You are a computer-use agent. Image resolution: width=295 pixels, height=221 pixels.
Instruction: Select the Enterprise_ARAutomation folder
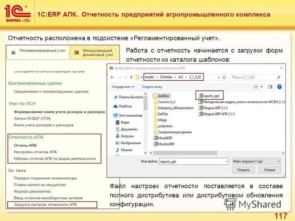173,108
